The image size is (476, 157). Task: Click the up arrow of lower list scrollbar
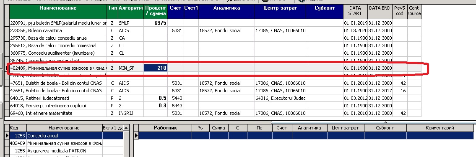tap(126, 128)
